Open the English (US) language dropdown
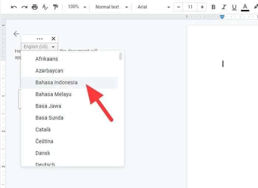The height and width of the screenshot is (188, 258). pos(39,47)
